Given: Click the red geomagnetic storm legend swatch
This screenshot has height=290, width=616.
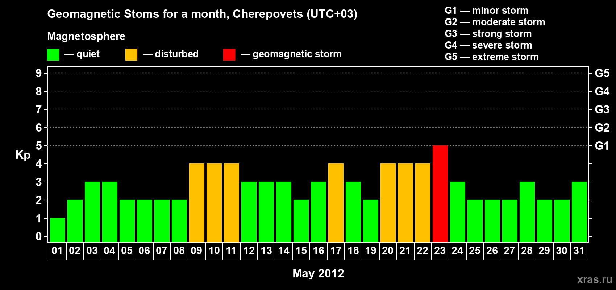Looking at the screenshot, I should click(x=229, y=55).
